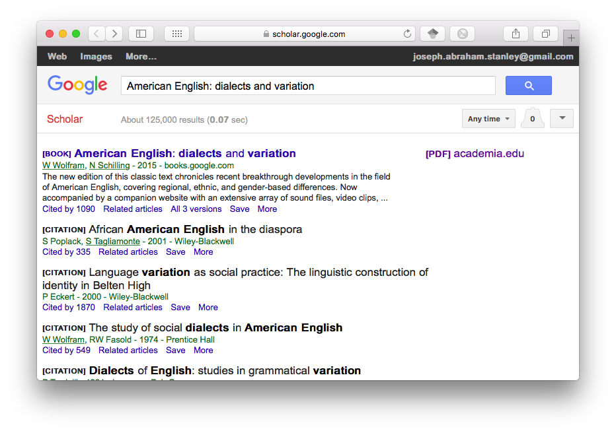This screenshot has width=616, height=433.
Task: Open the alerts bell showing 0
Action: (x=533, y=118)
